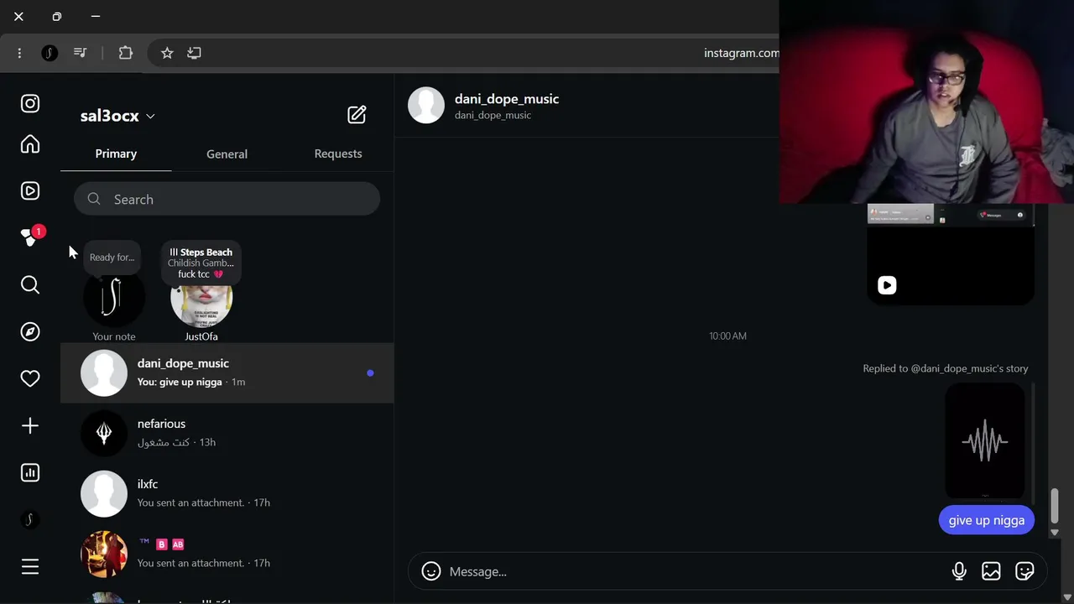Open browser three-dot menu
Image resolution: width=1074 pixels, height=604 pixels.
point(19,53)
